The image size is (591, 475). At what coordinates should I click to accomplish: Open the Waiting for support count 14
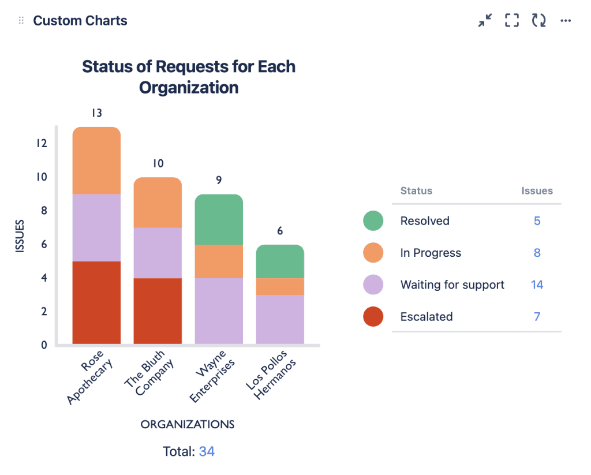(537, 285)
